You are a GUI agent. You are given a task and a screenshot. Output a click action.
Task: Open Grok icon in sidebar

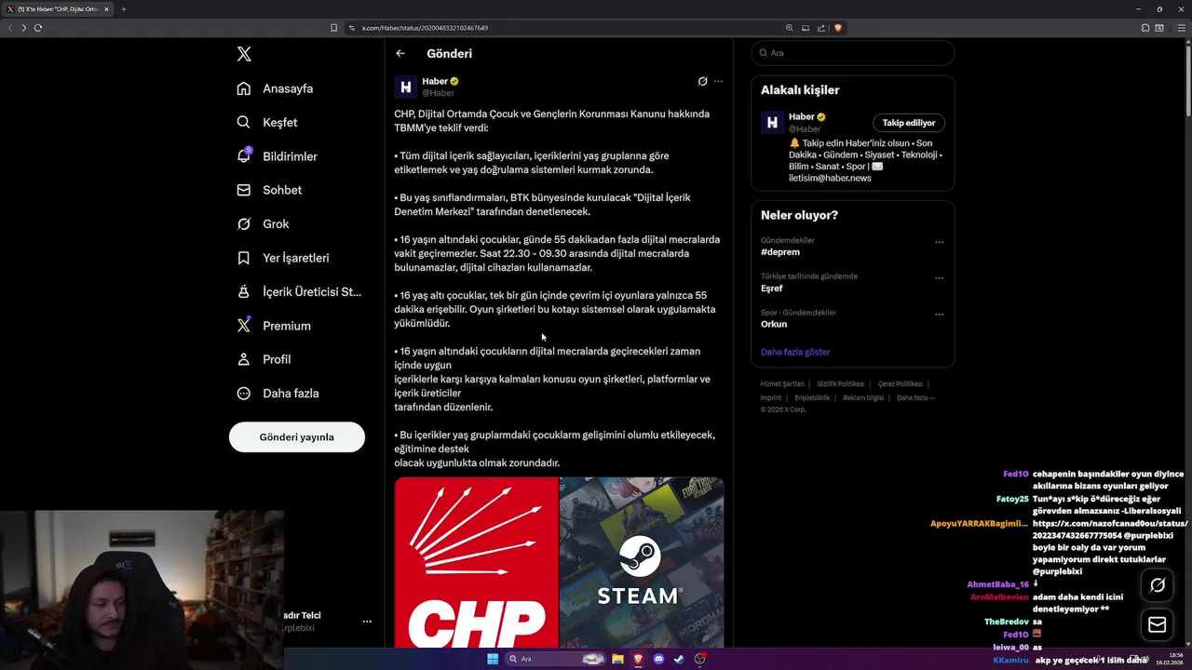point(243,223)
